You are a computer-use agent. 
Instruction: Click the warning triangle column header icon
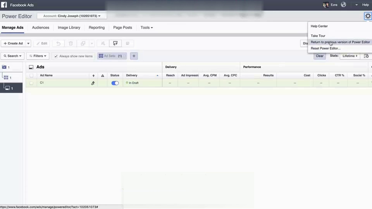click(x=102, y=75)
